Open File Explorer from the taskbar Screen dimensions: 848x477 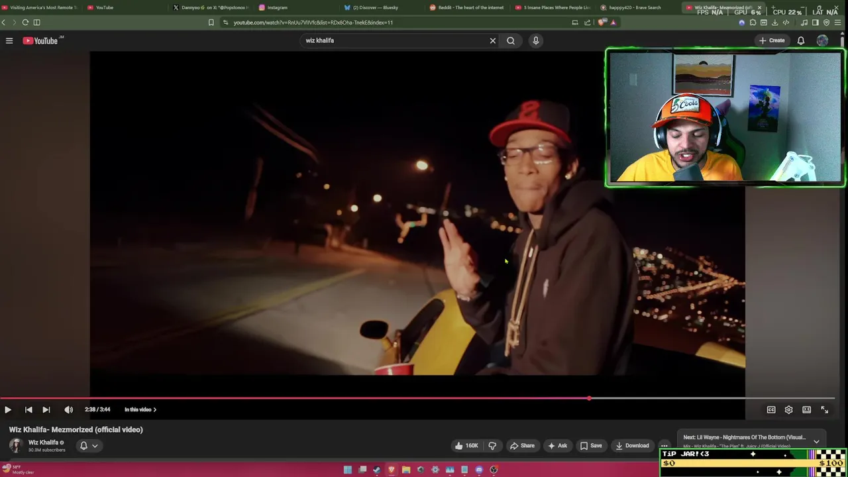[x=406, y=470]
